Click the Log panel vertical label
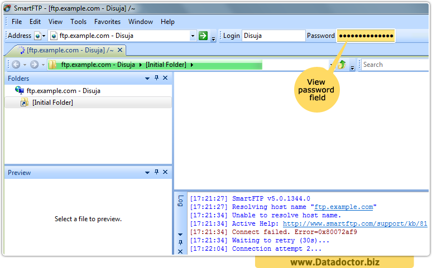432x268 pixels. (x=181, y=201)
